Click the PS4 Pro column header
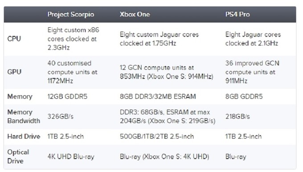The image size is (303, 172). 237,14
